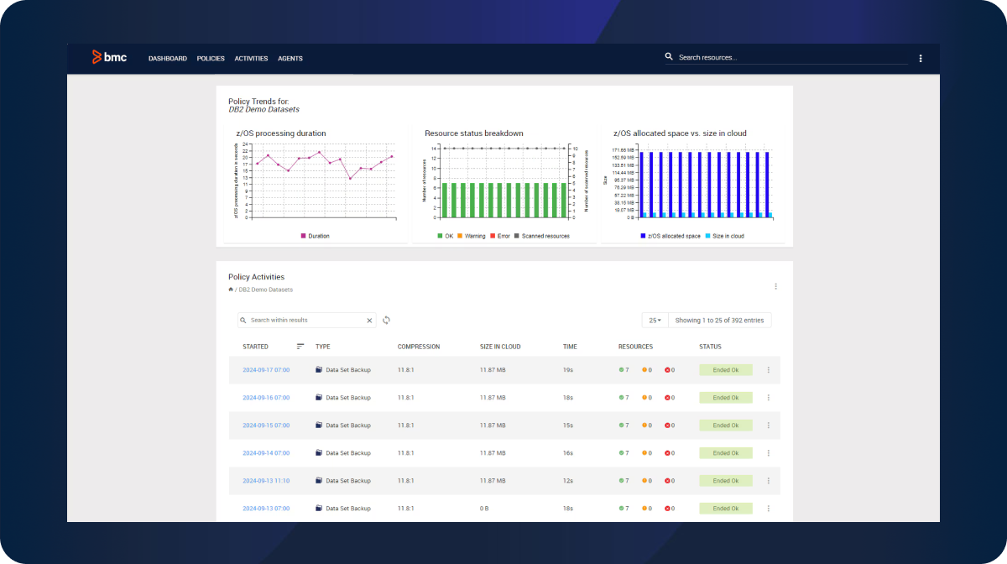Toggle the Duration legend in processing chart
The width and height of the screenshot is (1007, 564).
[315, 236]
